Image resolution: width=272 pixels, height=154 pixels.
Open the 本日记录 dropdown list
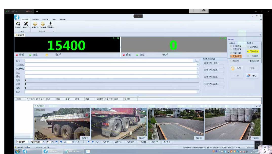(x=29, y=142)
